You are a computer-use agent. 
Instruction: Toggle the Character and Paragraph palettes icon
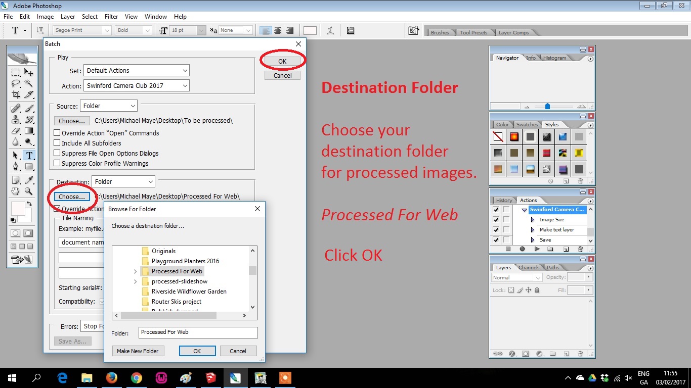(x=351, y=30)
